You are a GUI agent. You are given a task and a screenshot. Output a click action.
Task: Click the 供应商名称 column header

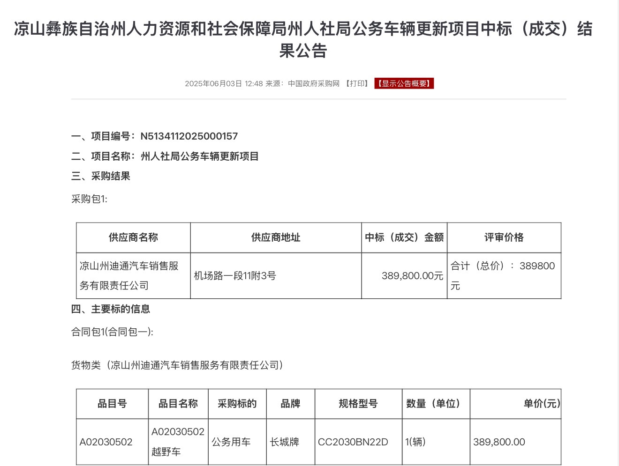point(133,237)
